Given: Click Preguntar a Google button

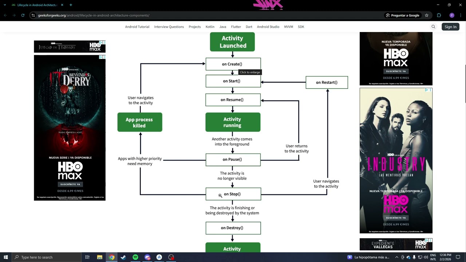Looking at the screenshot, I should click(x=402, y=15).
